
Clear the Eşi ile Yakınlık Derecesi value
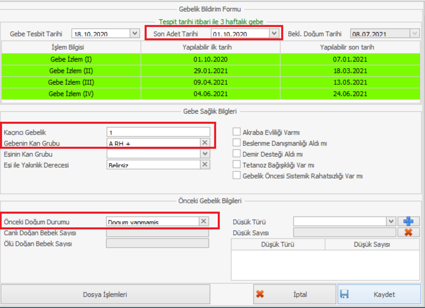[205, 164]
